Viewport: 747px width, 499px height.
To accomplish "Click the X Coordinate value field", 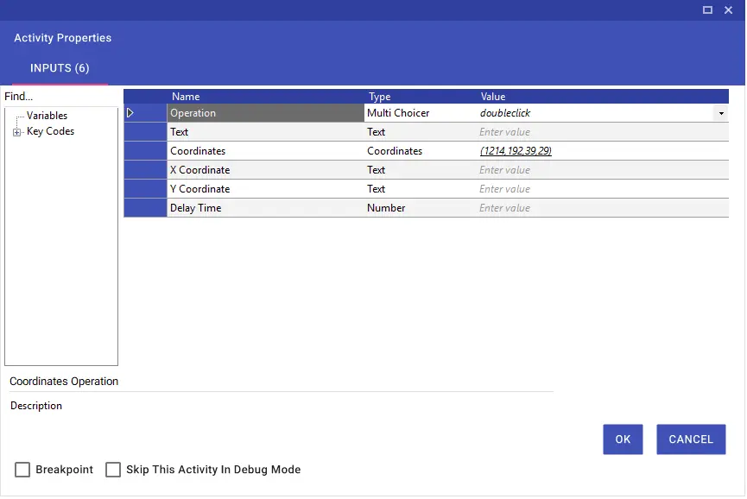I will pos(604,170).
